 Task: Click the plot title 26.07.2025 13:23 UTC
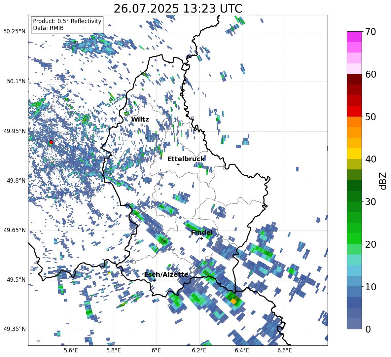click(x=178, y=9)
